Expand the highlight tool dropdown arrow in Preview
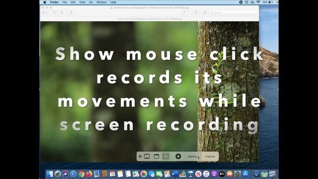 tap(189, 12)
